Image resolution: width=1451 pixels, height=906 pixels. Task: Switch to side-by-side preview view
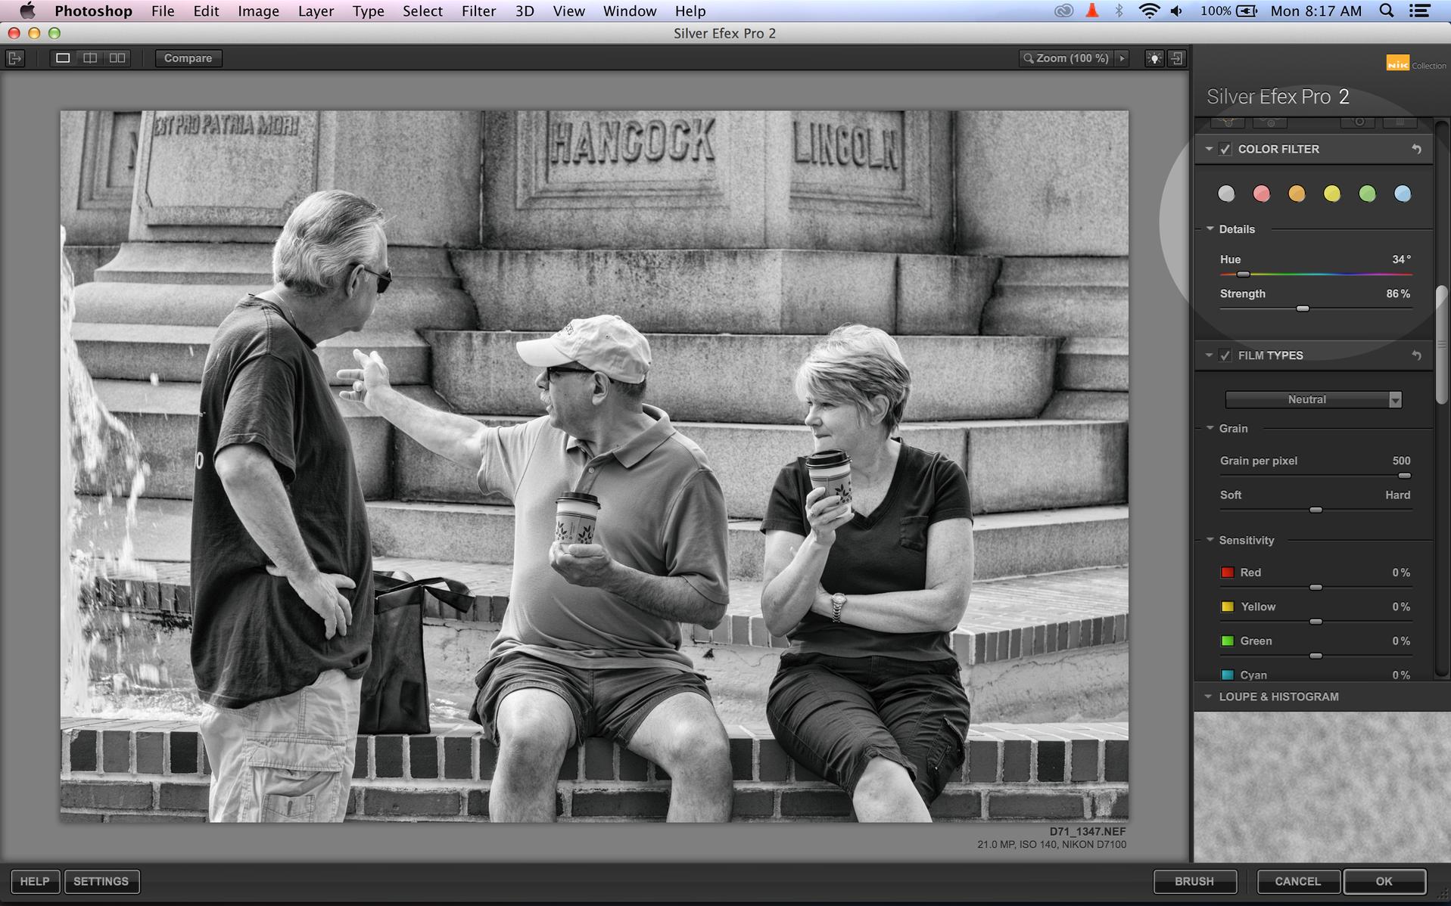tap(117, 58)
